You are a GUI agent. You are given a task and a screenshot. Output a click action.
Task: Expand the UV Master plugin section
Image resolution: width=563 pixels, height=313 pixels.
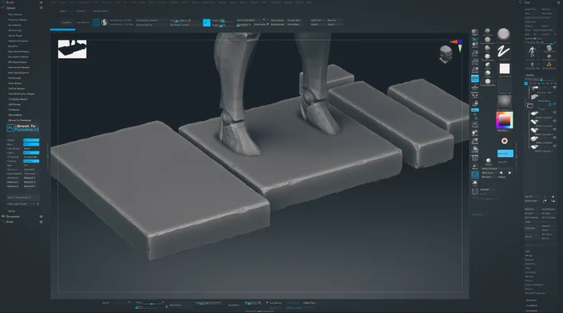click(x=14, y=110)
